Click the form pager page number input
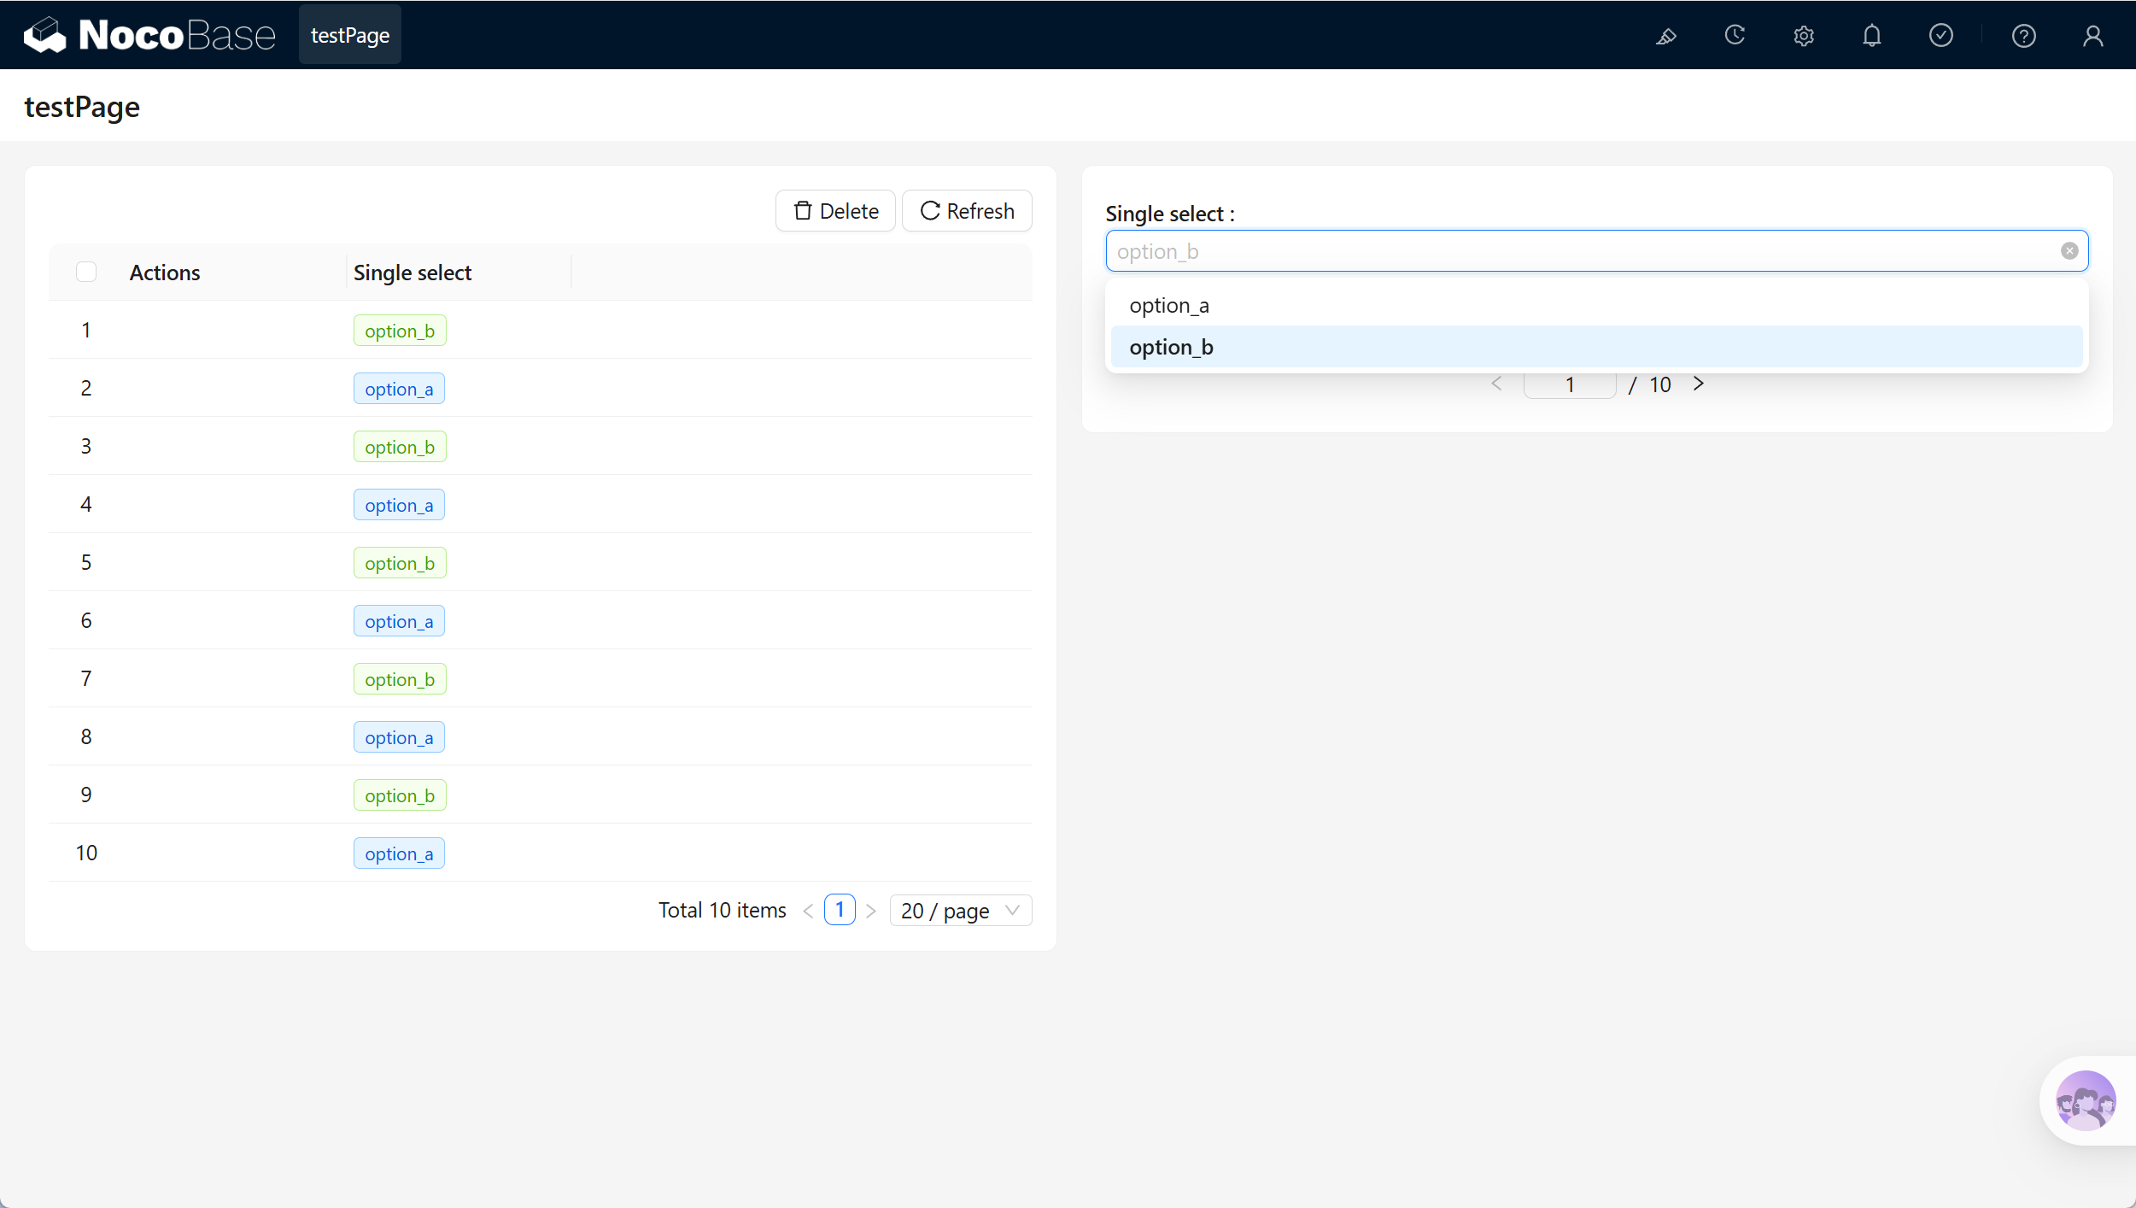Viewport: 2136px width, 1208px height. [1570, 384]
